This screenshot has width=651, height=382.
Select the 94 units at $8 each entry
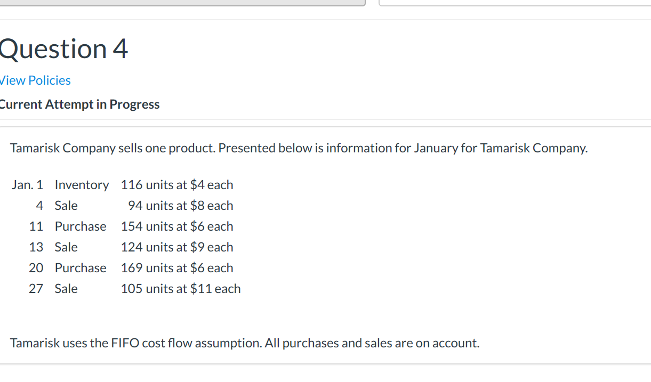tap(181, 206)
